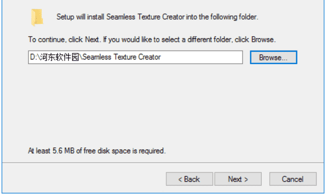Click "Seamless Texture Creator" text inside path box
This screenshot has width=326, height=194.
[x=122, y=57]
